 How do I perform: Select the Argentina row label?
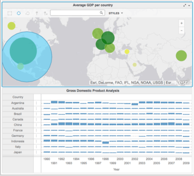[x=18, y=103]
